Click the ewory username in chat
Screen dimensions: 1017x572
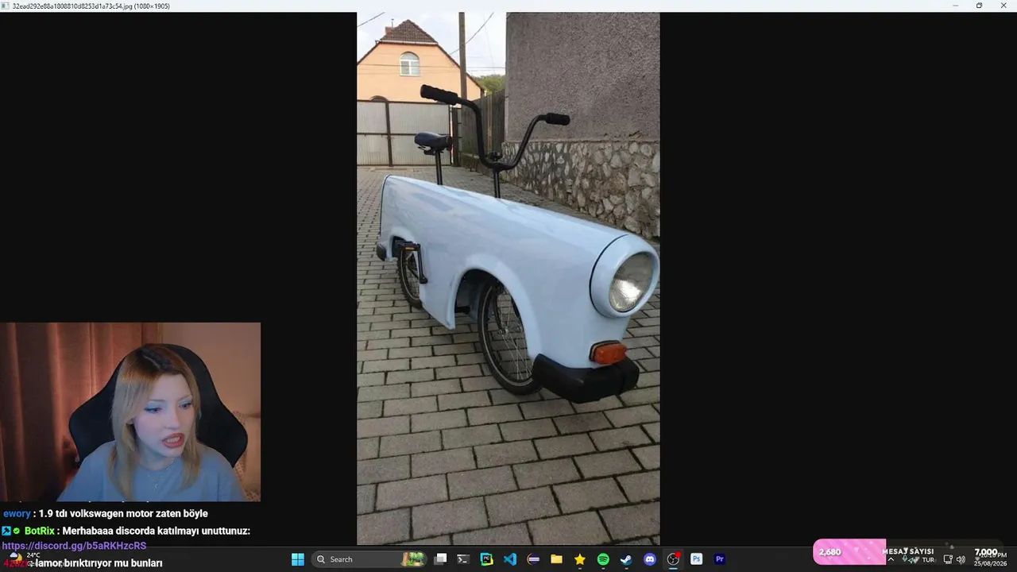pyautogui.click(x=17, y=514)
